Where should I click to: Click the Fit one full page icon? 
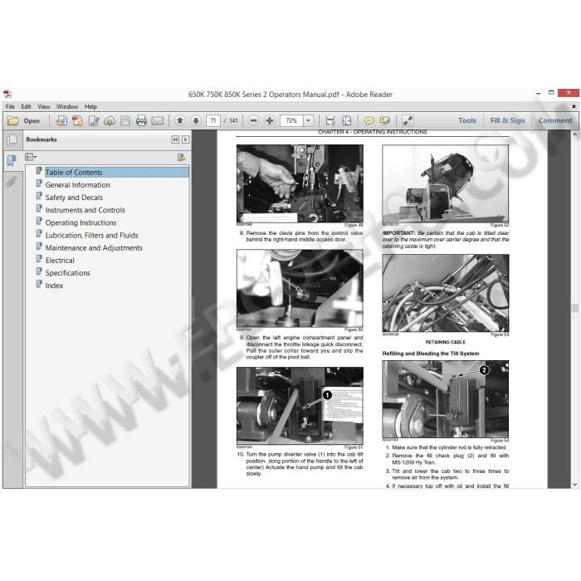tap(346, 120)
